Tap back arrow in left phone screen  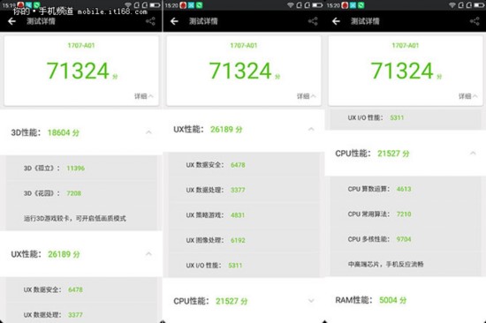pyautogui.click(x=11, y=21)
